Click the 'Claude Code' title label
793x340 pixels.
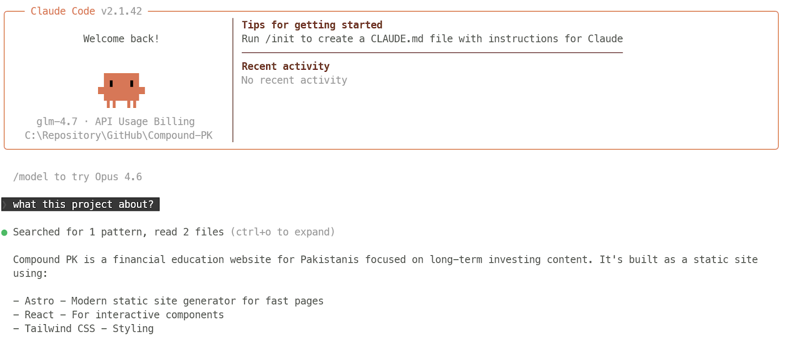tap(62, 11)
